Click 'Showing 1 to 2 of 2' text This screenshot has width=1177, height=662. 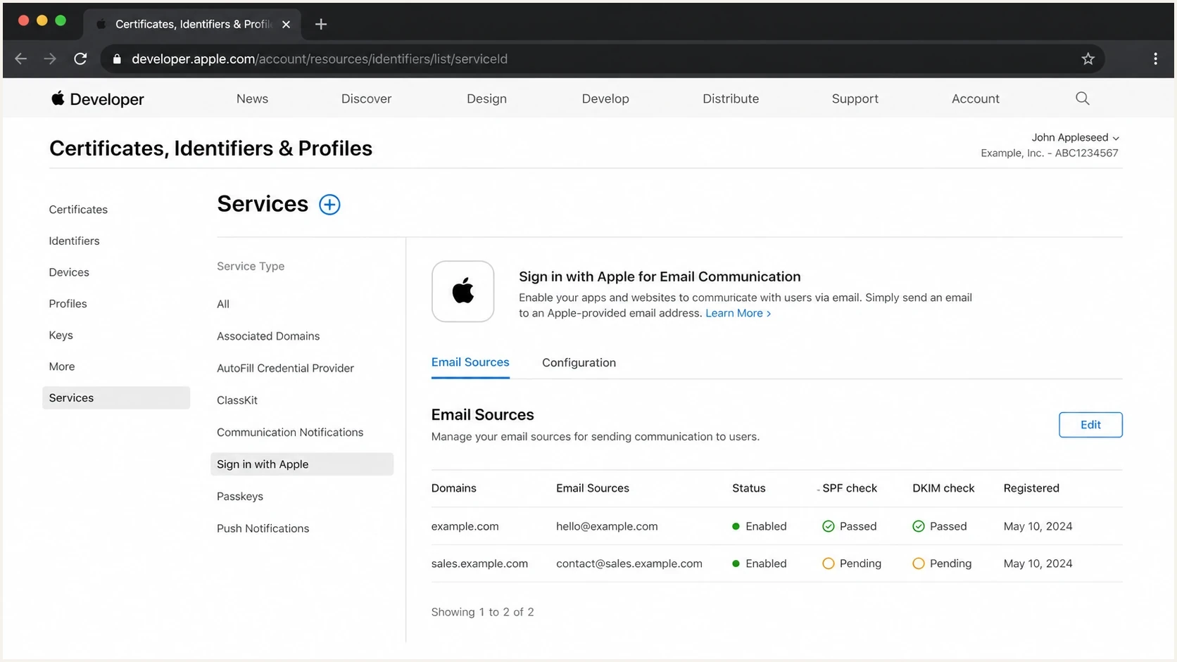click(482, 612)
